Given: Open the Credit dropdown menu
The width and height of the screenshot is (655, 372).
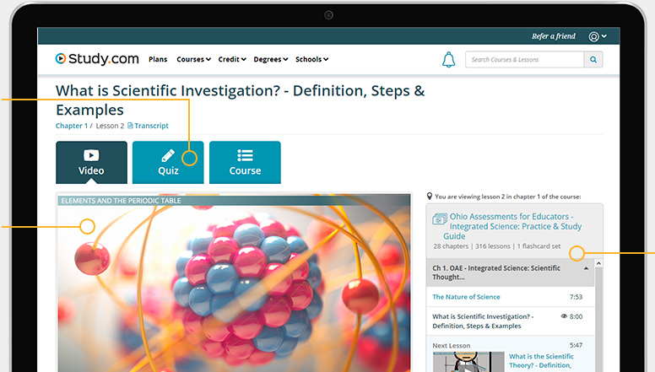Looking at the screenshot, I should [x=232, y=60].
